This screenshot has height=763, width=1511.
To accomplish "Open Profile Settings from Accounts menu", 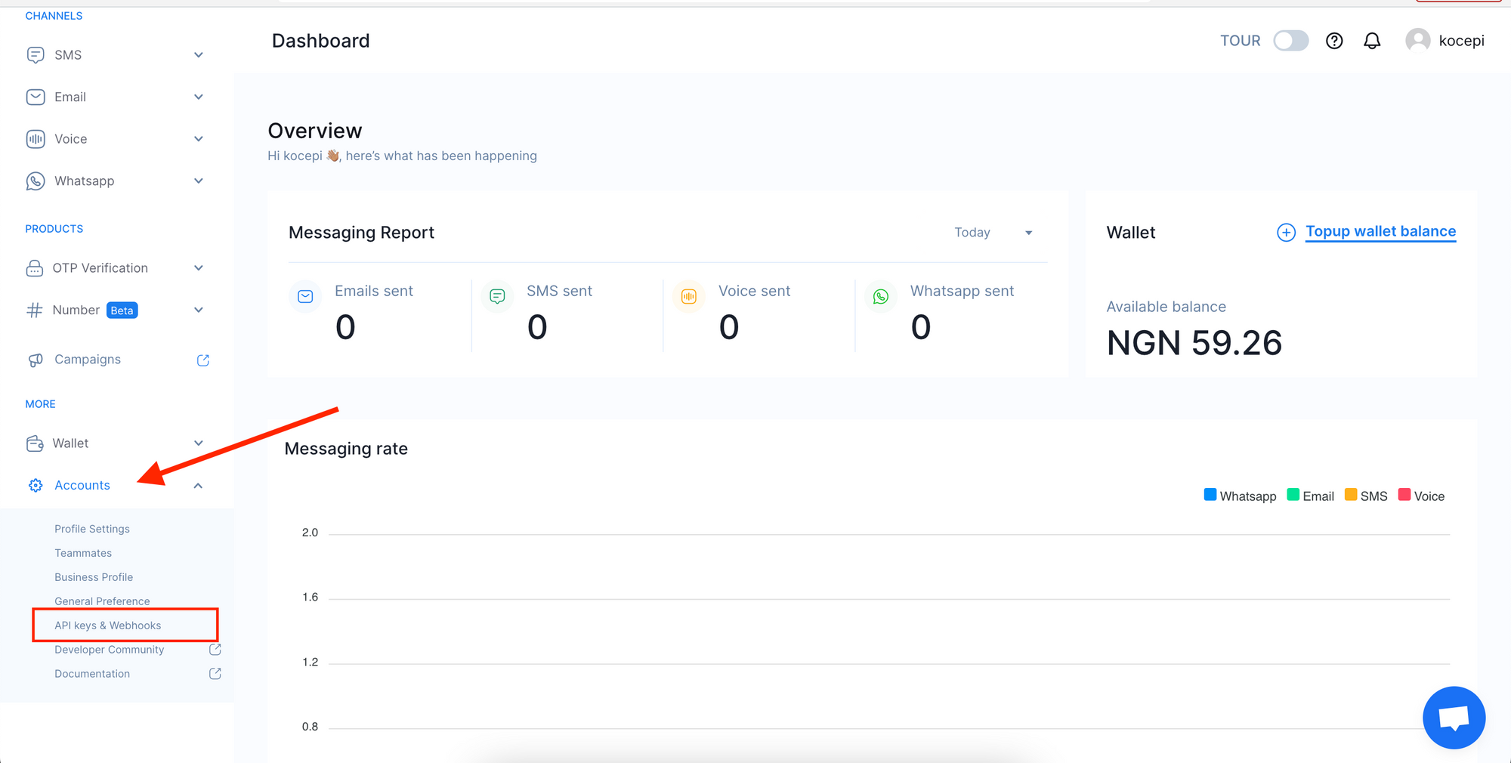I will pos(91,529).
